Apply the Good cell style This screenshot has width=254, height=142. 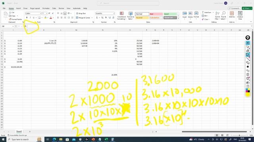click(x=170, y=14)
